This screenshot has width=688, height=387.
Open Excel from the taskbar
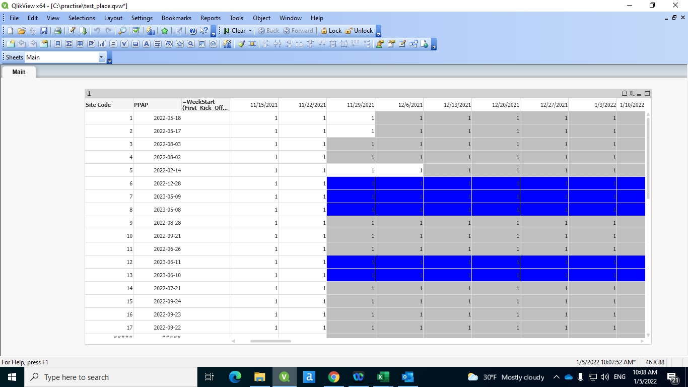point(383,377)
